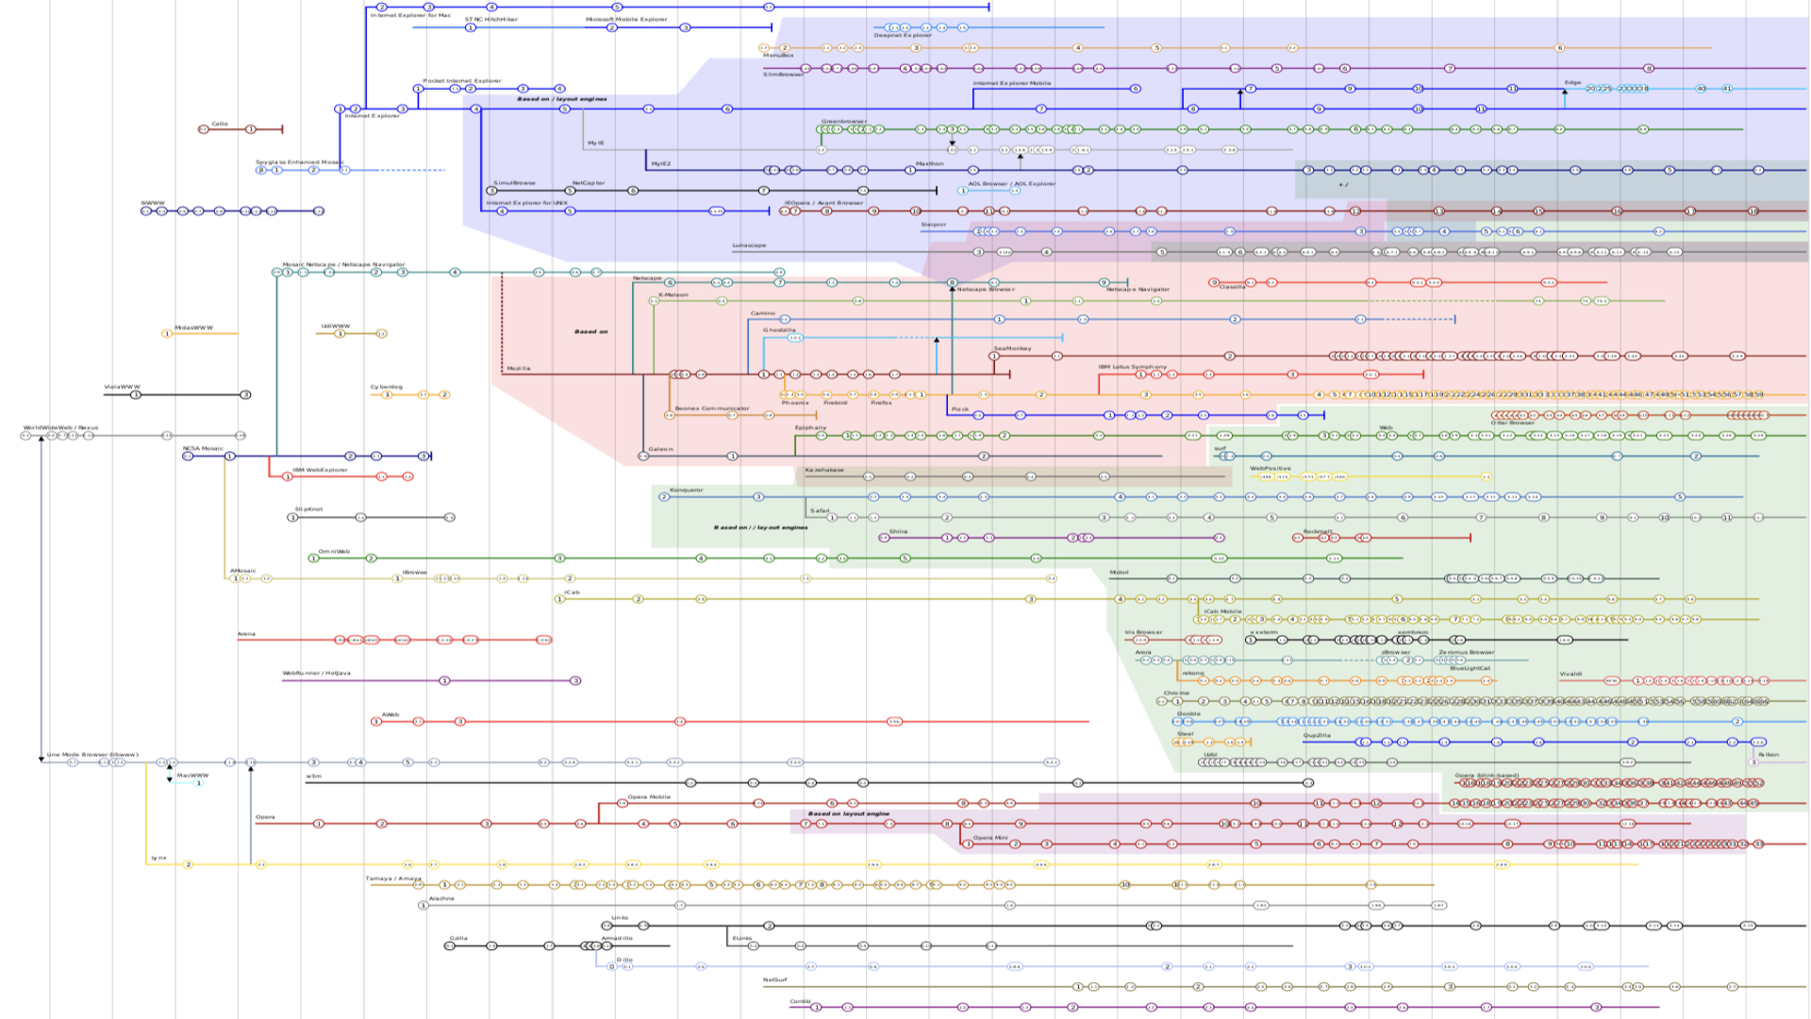Click the "SimulBrowse" label
The height and width of the screenshot is (1019, 1811).
tap(515, 183)
